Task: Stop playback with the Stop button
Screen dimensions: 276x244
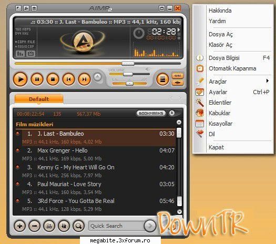Action: coord(53,79)
